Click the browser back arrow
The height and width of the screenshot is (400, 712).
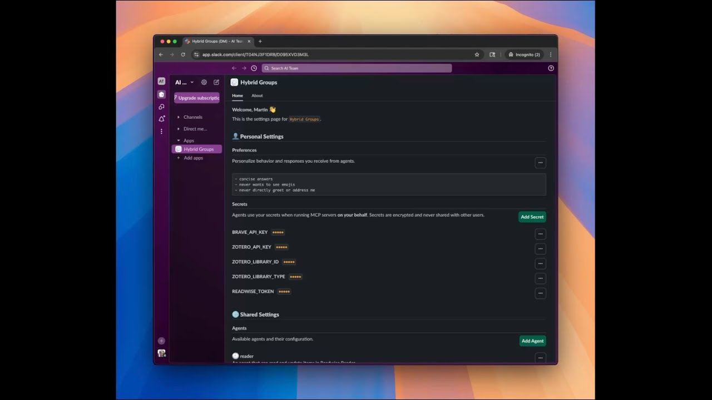coord(161,54)
